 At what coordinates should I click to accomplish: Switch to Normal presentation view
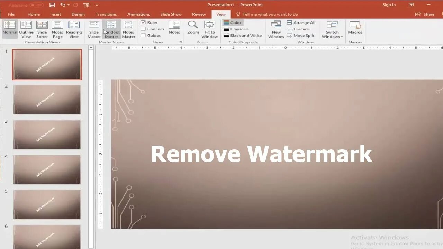coord(10,29)
